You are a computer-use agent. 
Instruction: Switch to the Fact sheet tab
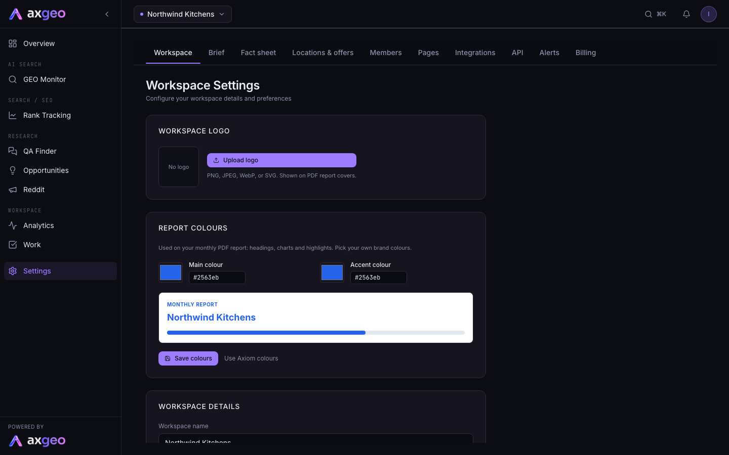[x=258, y=53]
